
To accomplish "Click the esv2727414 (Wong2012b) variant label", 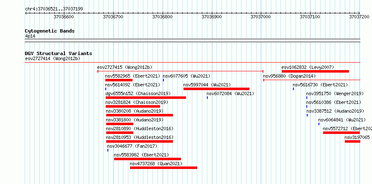I will (x=53, y=59).
